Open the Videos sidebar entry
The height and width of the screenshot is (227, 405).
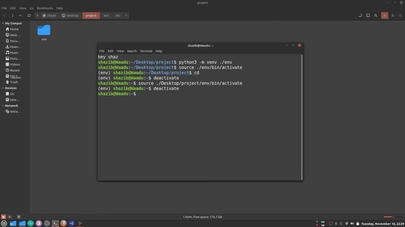[13, 64]
